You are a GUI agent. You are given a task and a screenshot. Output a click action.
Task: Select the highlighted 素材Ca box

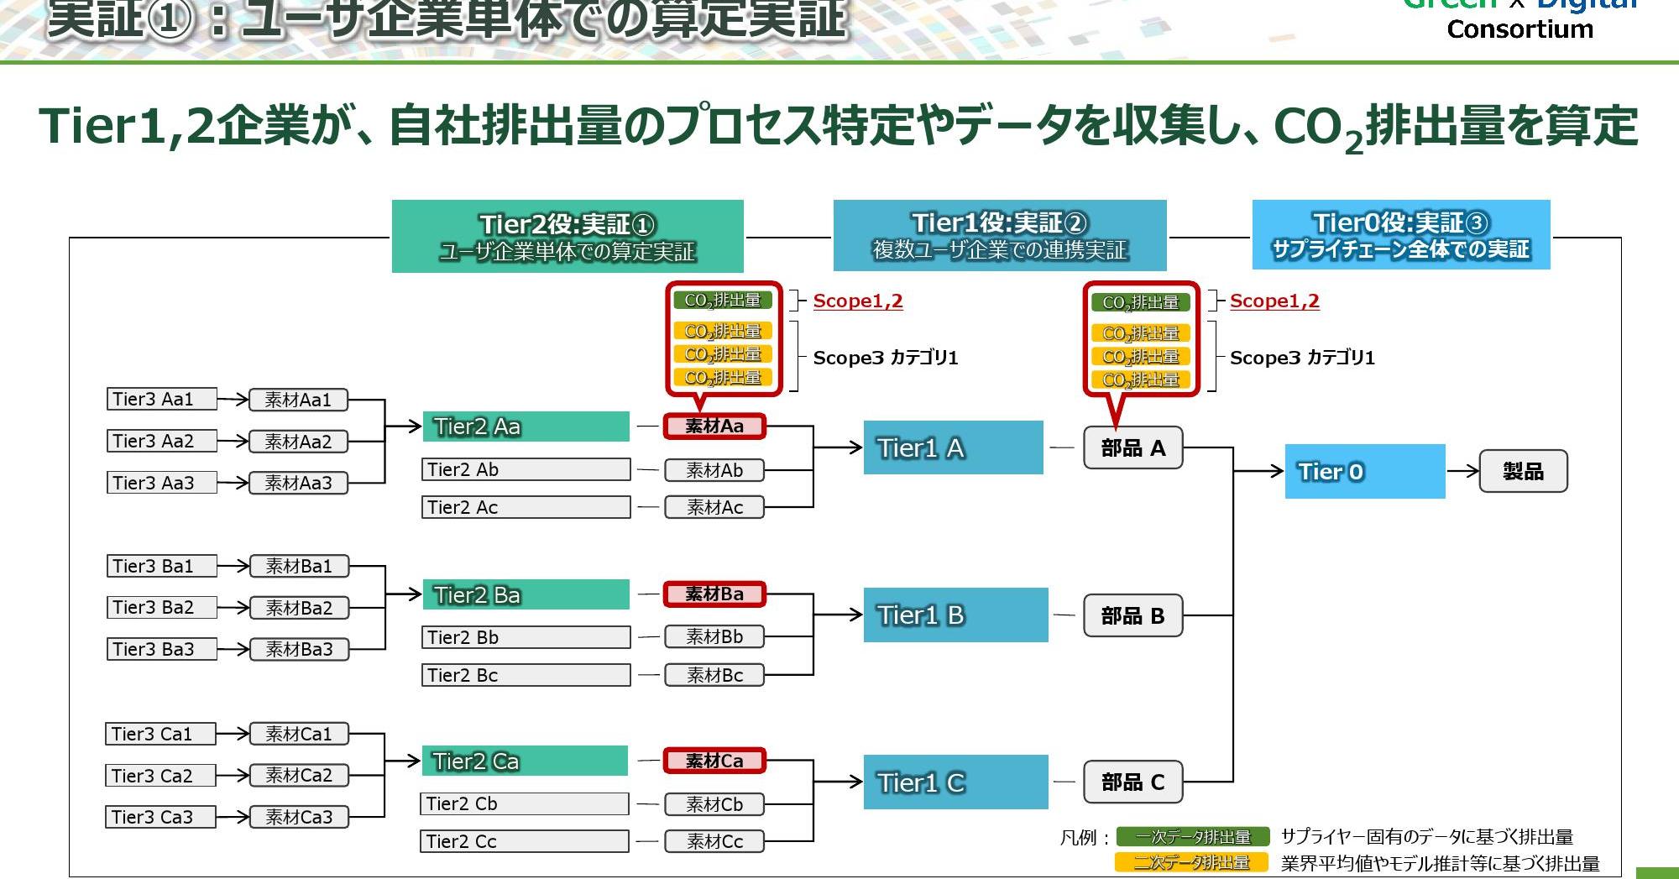pyautogui.click(x=714, y=761)
